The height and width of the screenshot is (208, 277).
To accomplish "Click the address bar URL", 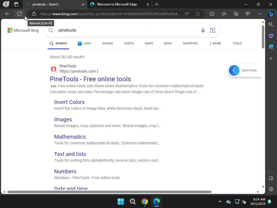I will (x=110, y=14).
